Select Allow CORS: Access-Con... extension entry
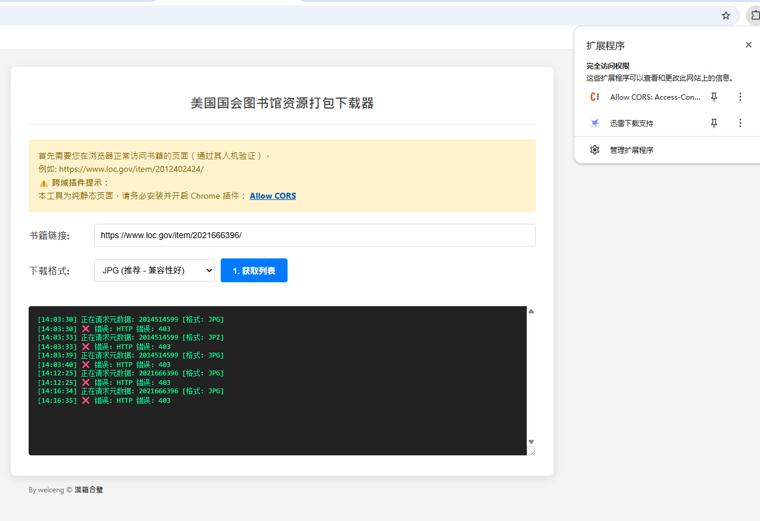760x521 pixels. (655, 97)
